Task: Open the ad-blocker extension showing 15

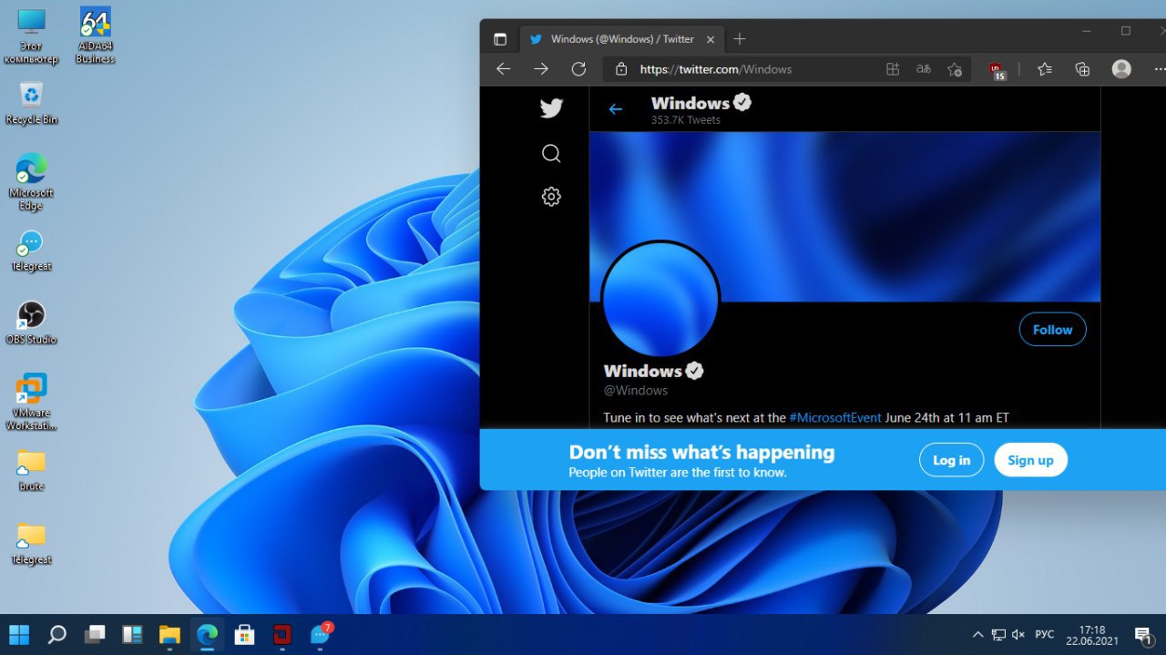Action: click(x=997, y=70)
